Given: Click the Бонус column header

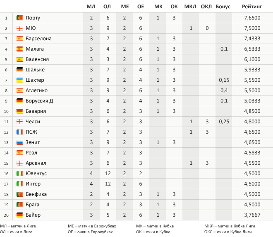Looking at the screenshot, I should point(223,7).
